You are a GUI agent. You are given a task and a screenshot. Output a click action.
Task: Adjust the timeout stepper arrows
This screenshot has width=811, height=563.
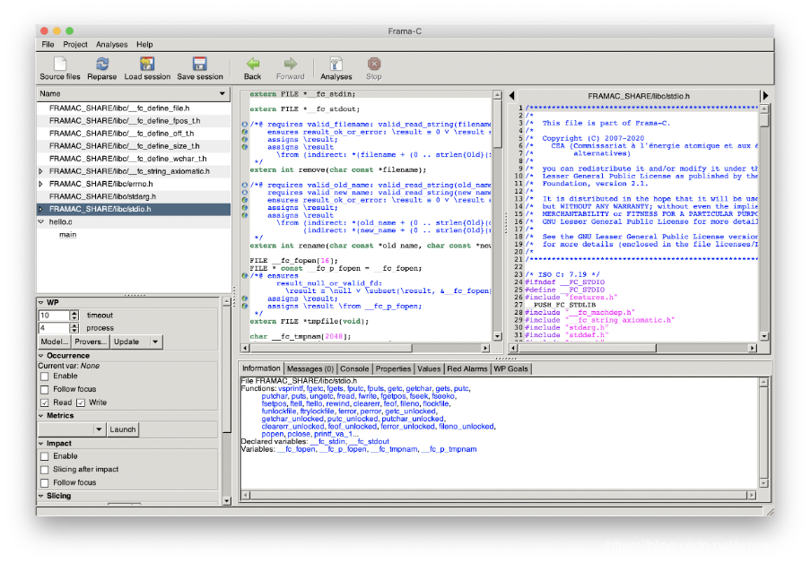tap(74, 316)
